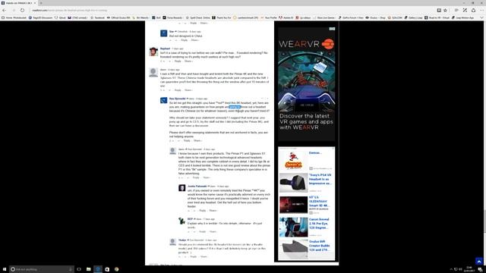The height and width of the screenshot is (273, 486).
Task: Click the blue scroll-to-top button
Action: pyautogui.click(x=479, y=261)
